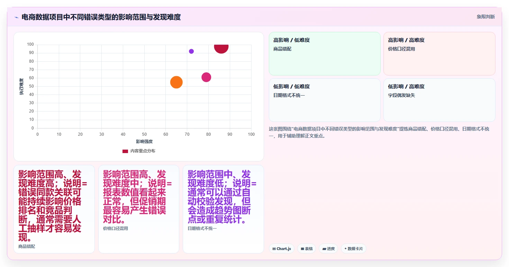
Task: Click the 象限判断 label in the header
Action: point(485,17)
